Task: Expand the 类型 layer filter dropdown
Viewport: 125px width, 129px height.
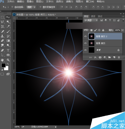Action: [x=91, y=20]
